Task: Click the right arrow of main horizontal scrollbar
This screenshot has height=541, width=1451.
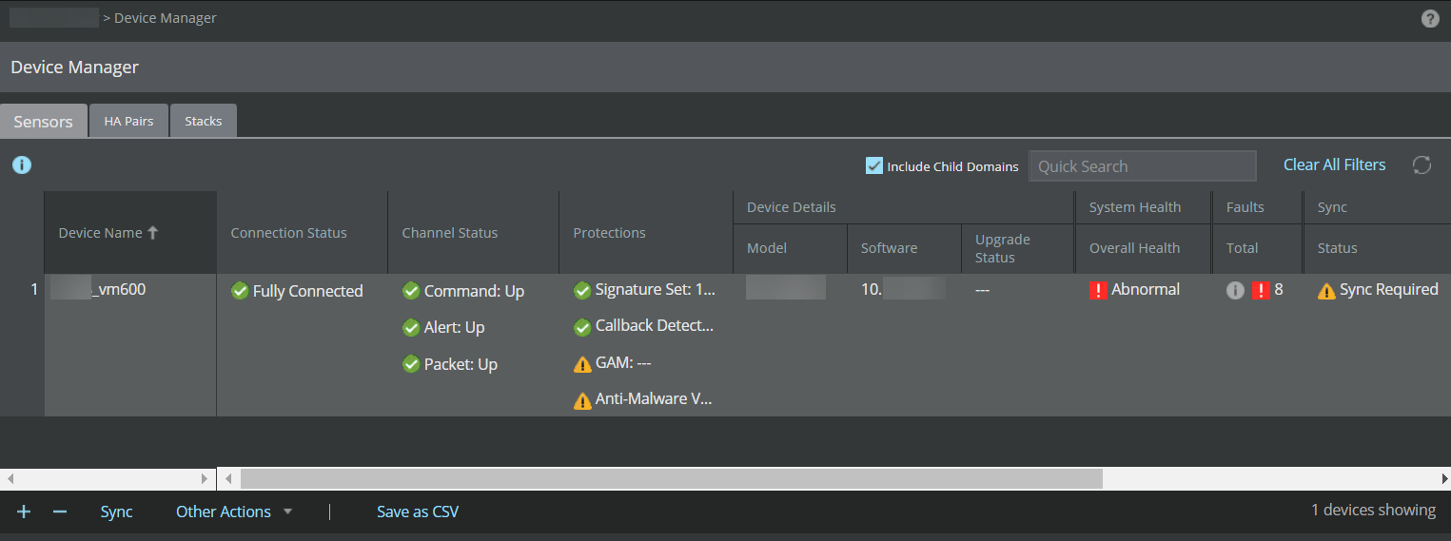Action: [x=1444, y=478]
